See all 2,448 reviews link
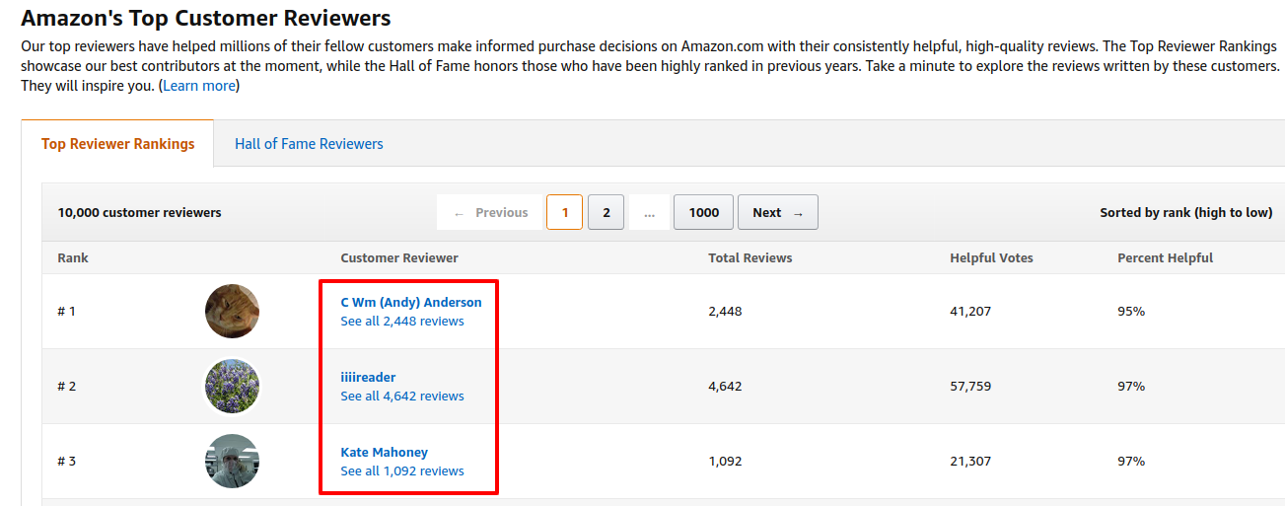This screenshot has width=1285, height=506. click(x=402, y=322)
